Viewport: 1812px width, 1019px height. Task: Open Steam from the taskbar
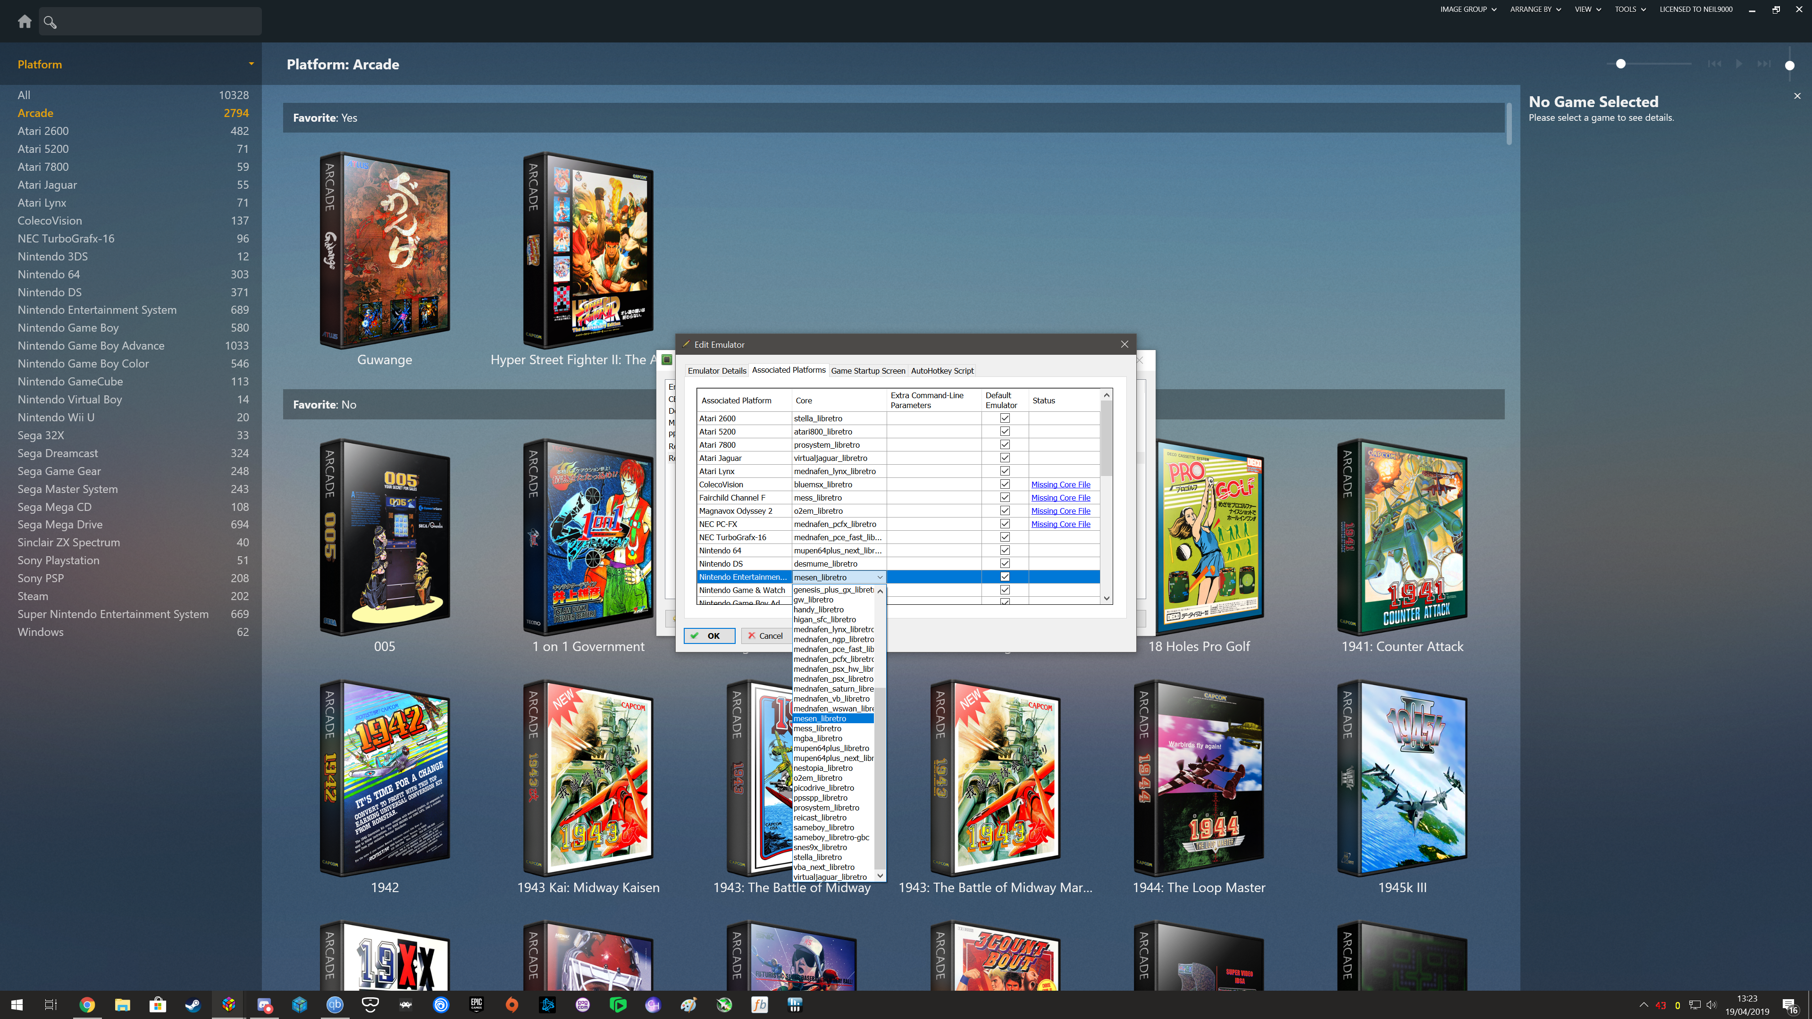pos(193,1004)
